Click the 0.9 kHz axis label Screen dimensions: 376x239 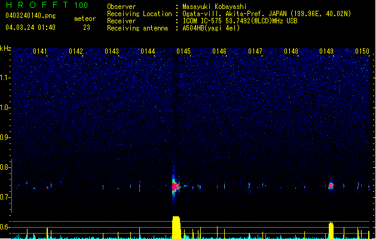click(x=5, y=137)
